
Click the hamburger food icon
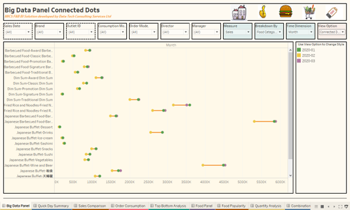coord(285,11)
